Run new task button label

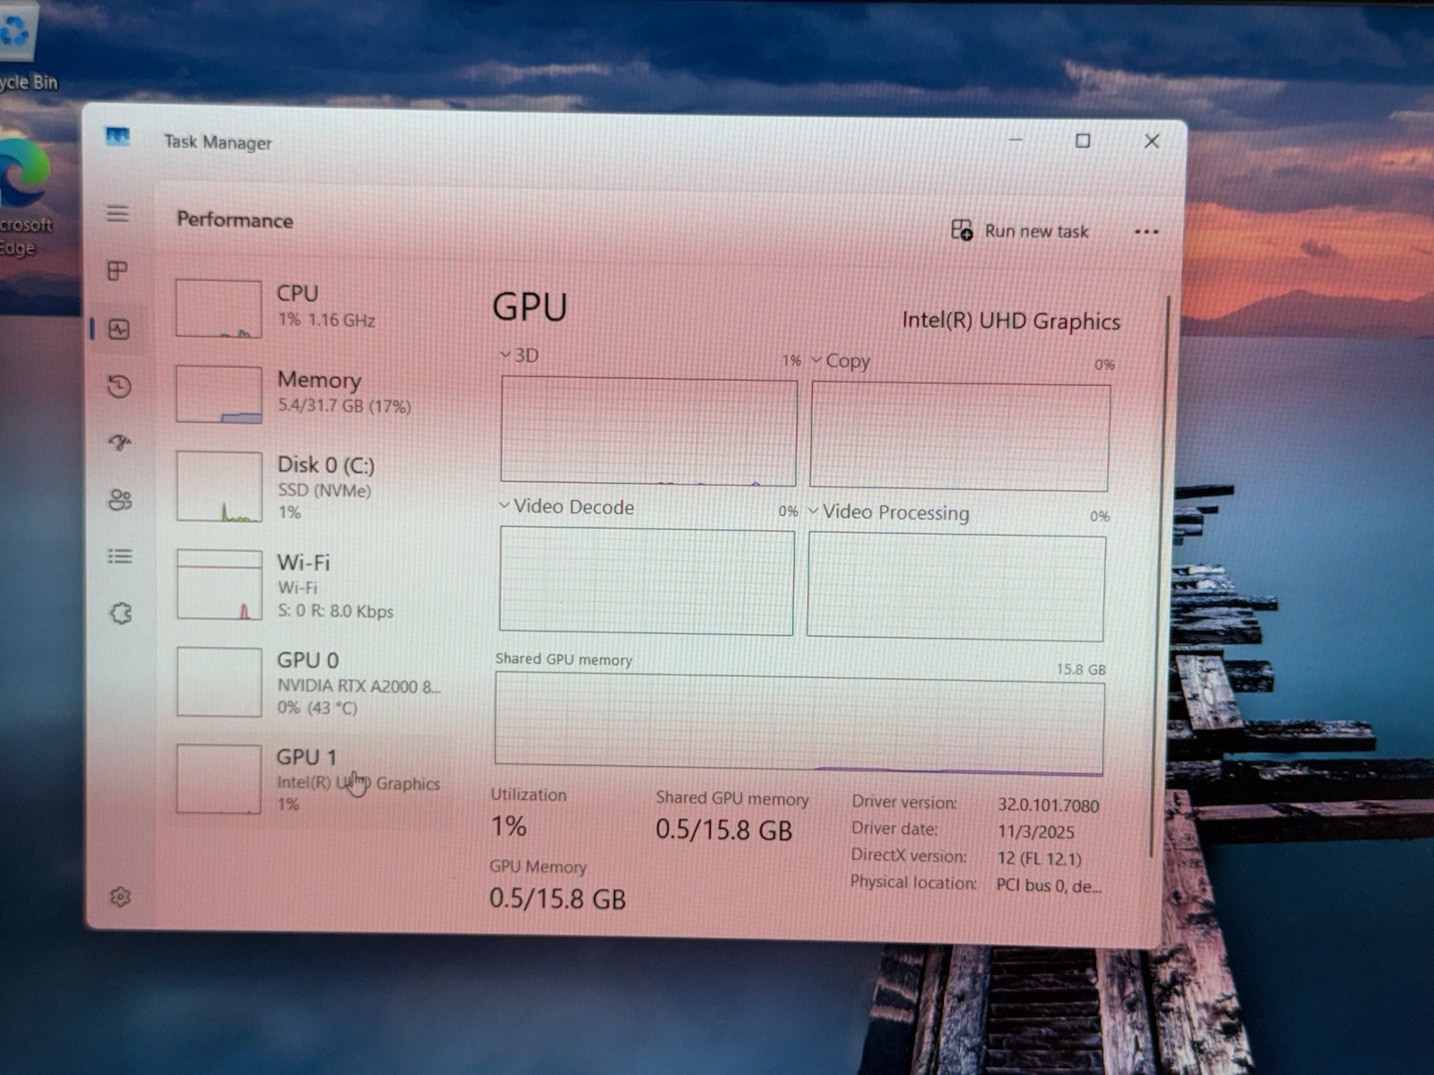tap(1037, 231)
